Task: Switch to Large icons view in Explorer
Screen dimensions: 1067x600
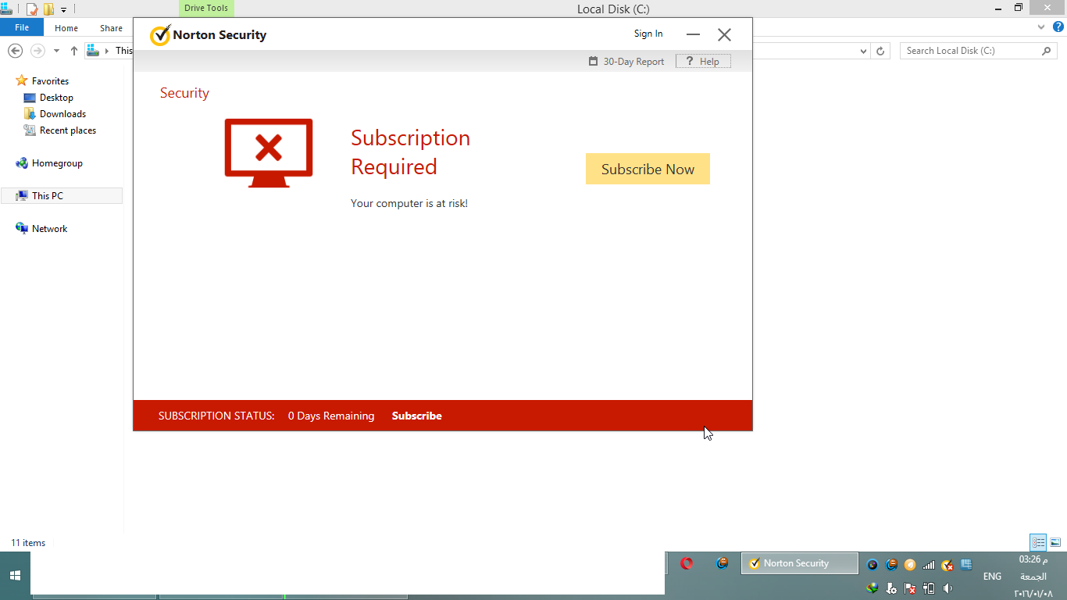Action: [1055, 542]
